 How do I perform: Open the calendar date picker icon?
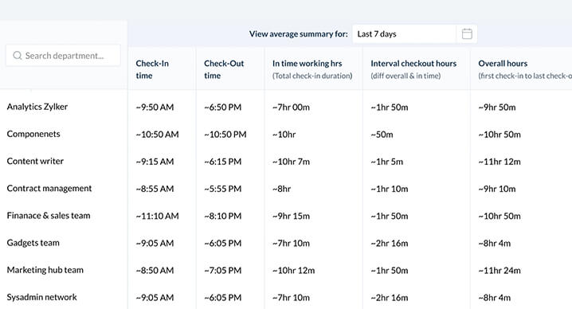(467, 34)
